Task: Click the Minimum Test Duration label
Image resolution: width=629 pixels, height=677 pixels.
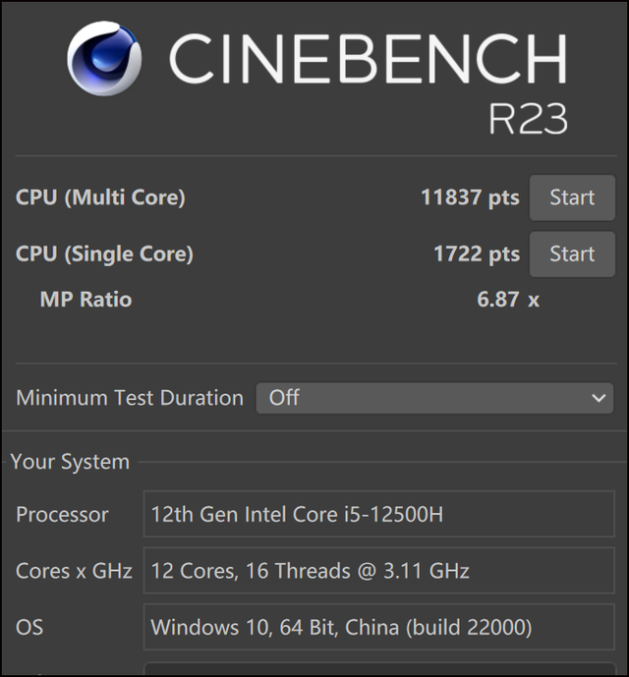Action: point(130,398)
